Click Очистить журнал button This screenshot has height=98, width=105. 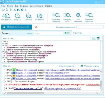click(x=90, y=66)
